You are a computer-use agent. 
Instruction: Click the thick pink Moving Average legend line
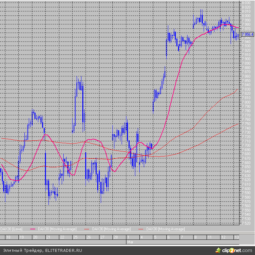[x=33, y=229]
